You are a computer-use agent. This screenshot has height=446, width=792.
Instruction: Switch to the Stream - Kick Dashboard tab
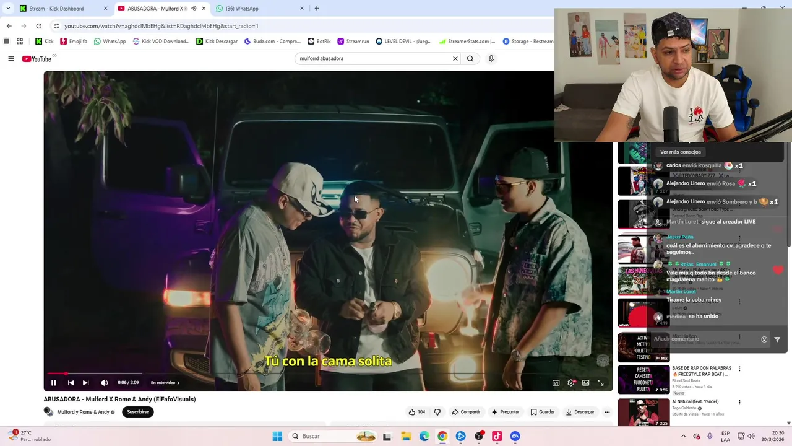pos(62,8)
